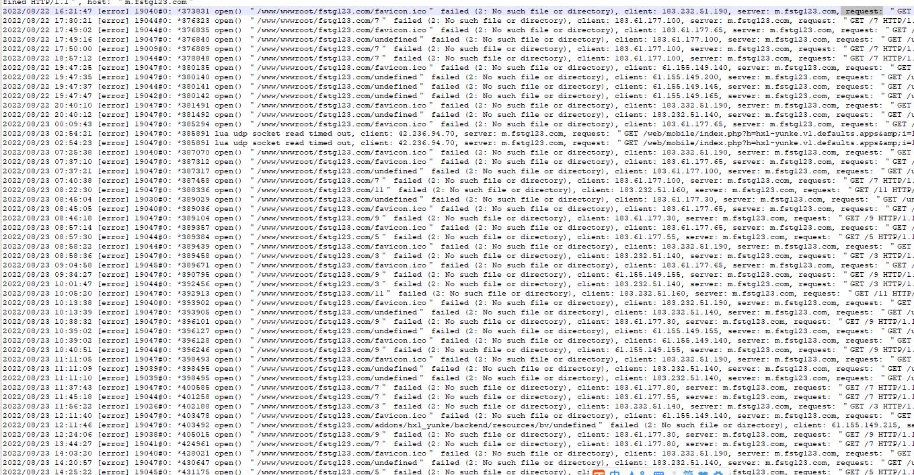Click connection ID *392913
The height and width of the screenshot is (475, 914).
pyautogui.click(x=193, y=294)
